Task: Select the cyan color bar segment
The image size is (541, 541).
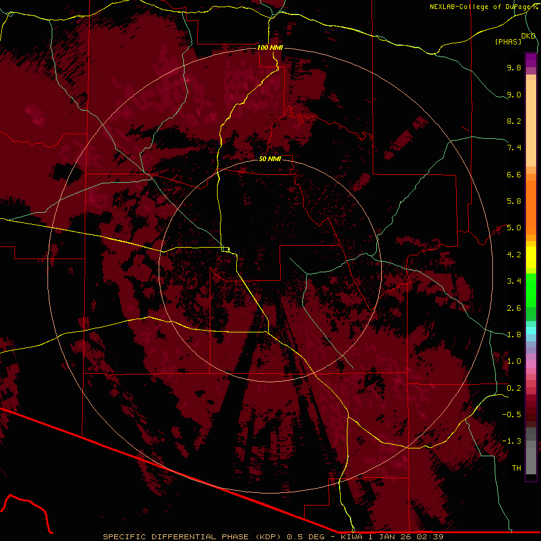Action: coord(531,331)
